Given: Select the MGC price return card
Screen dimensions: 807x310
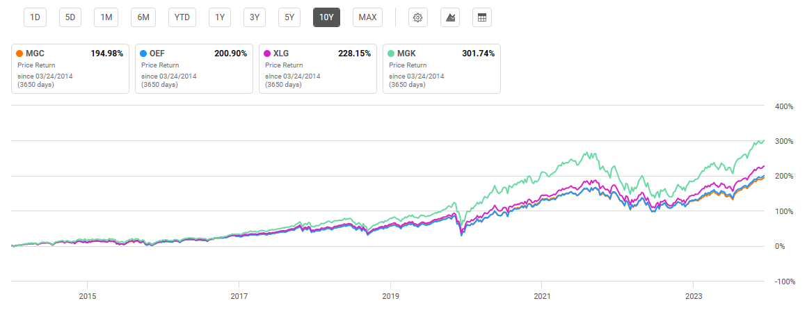Looking at the screenshot, I should point(70,70).
